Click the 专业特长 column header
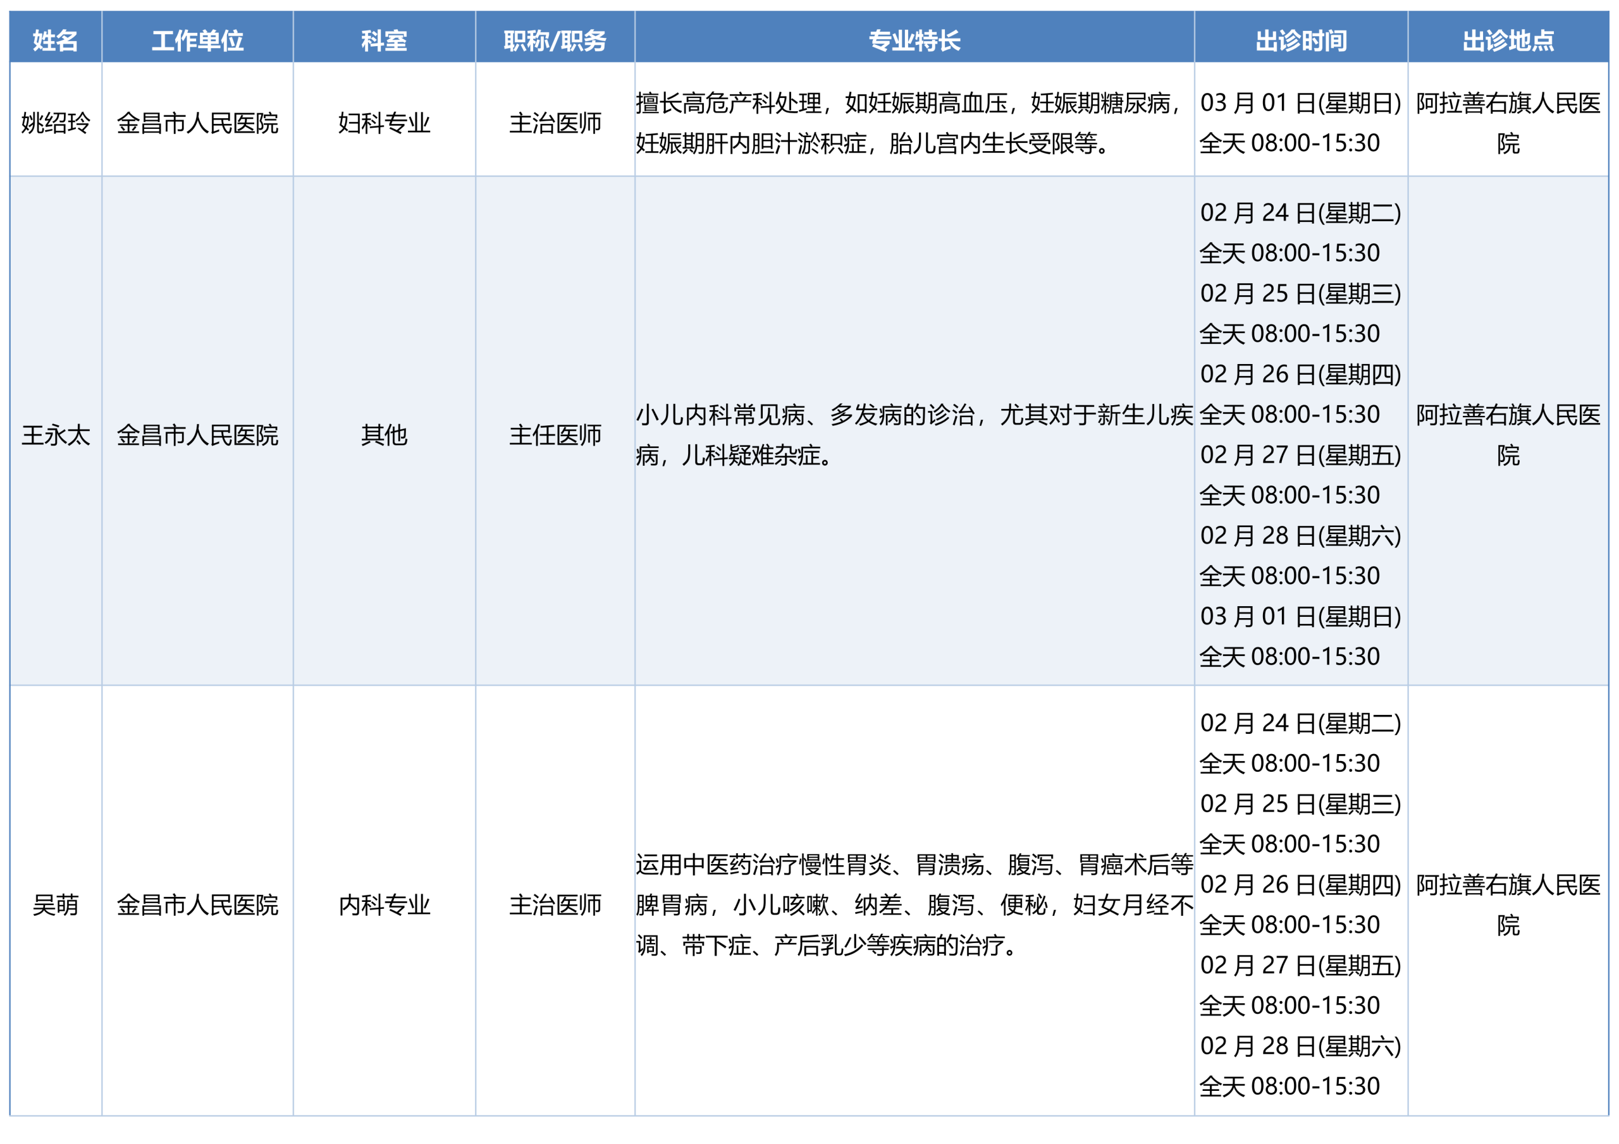1619x1144 pixels. click(914, 40)
